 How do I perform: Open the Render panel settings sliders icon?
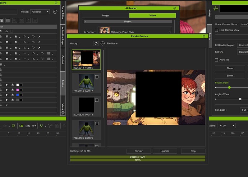[x=216, y=8]
